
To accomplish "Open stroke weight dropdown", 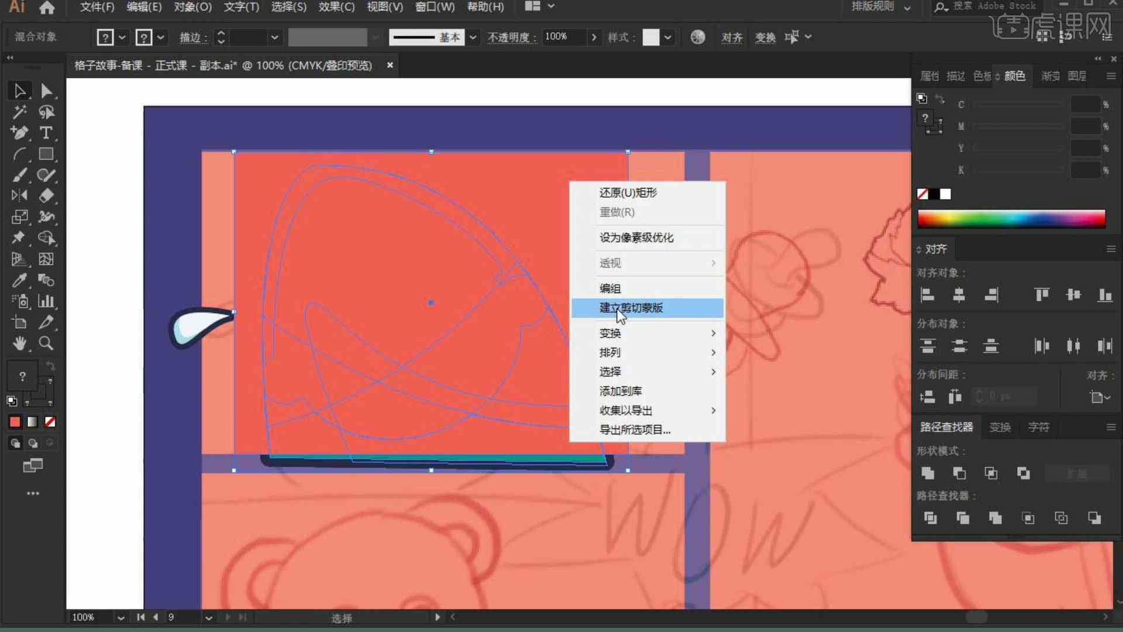I will click(x=274, y=37).
